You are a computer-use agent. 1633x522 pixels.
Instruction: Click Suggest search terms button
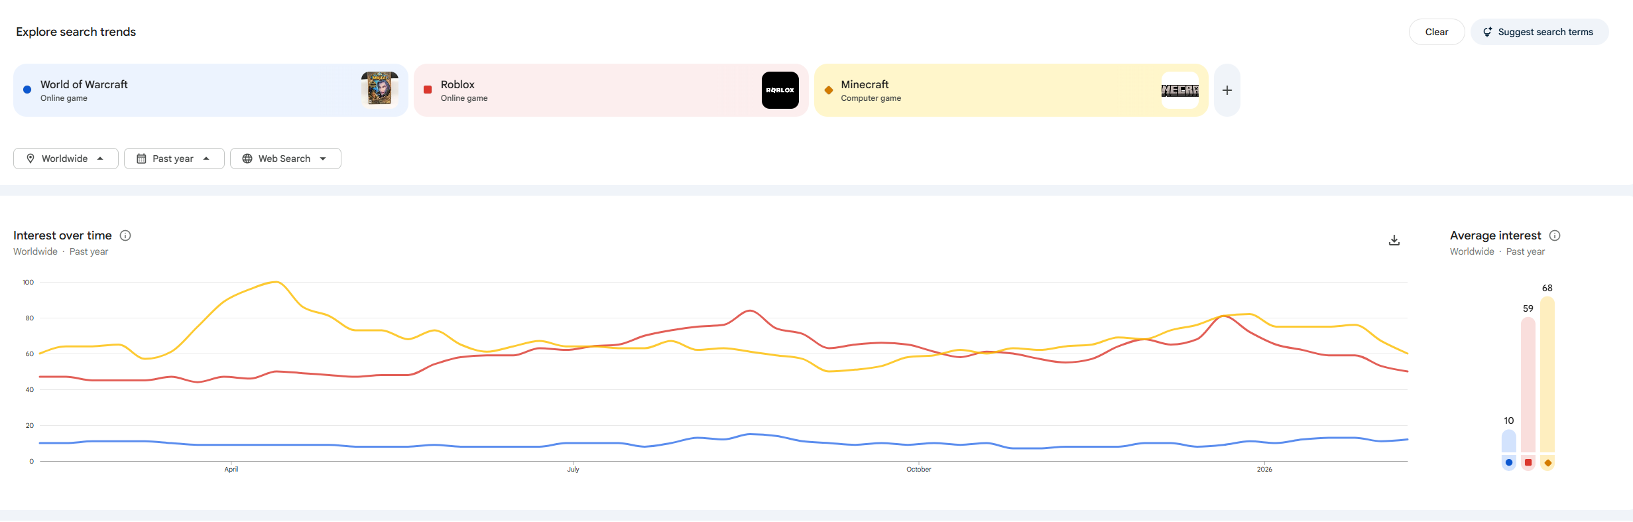point(1539,32)
